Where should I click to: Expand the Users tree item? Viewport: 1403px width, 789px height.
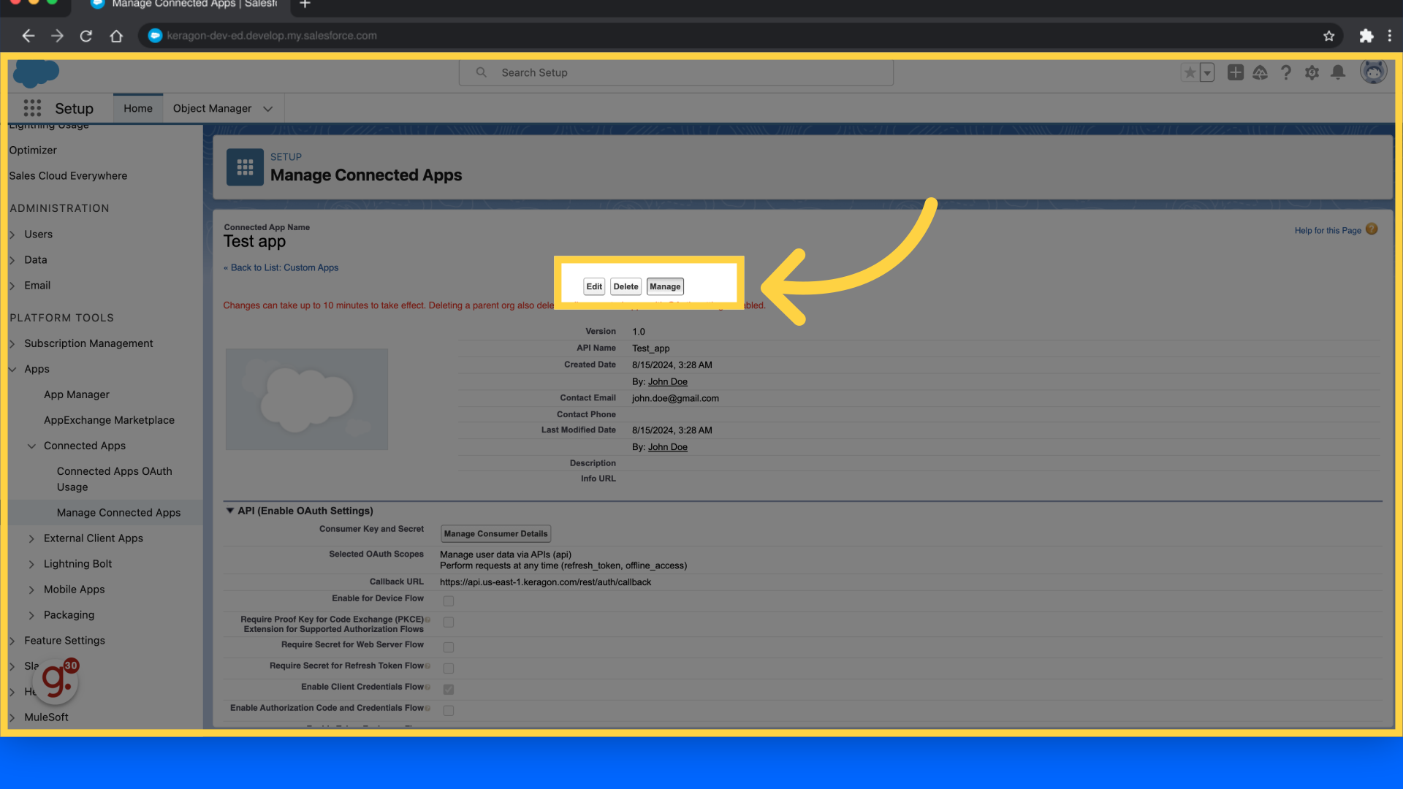(12, 235)
